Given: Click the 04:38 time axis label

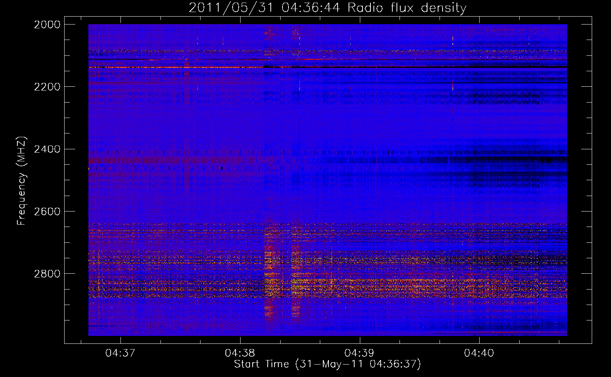Looking at the screenshot, I should (x=240, y=353).
